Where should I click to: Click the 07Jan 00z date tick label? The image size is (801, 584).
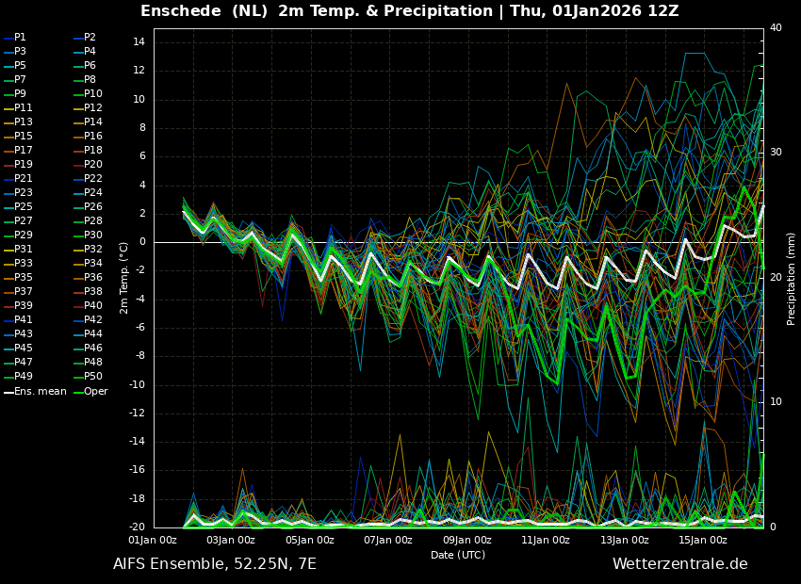pos(388,540)
